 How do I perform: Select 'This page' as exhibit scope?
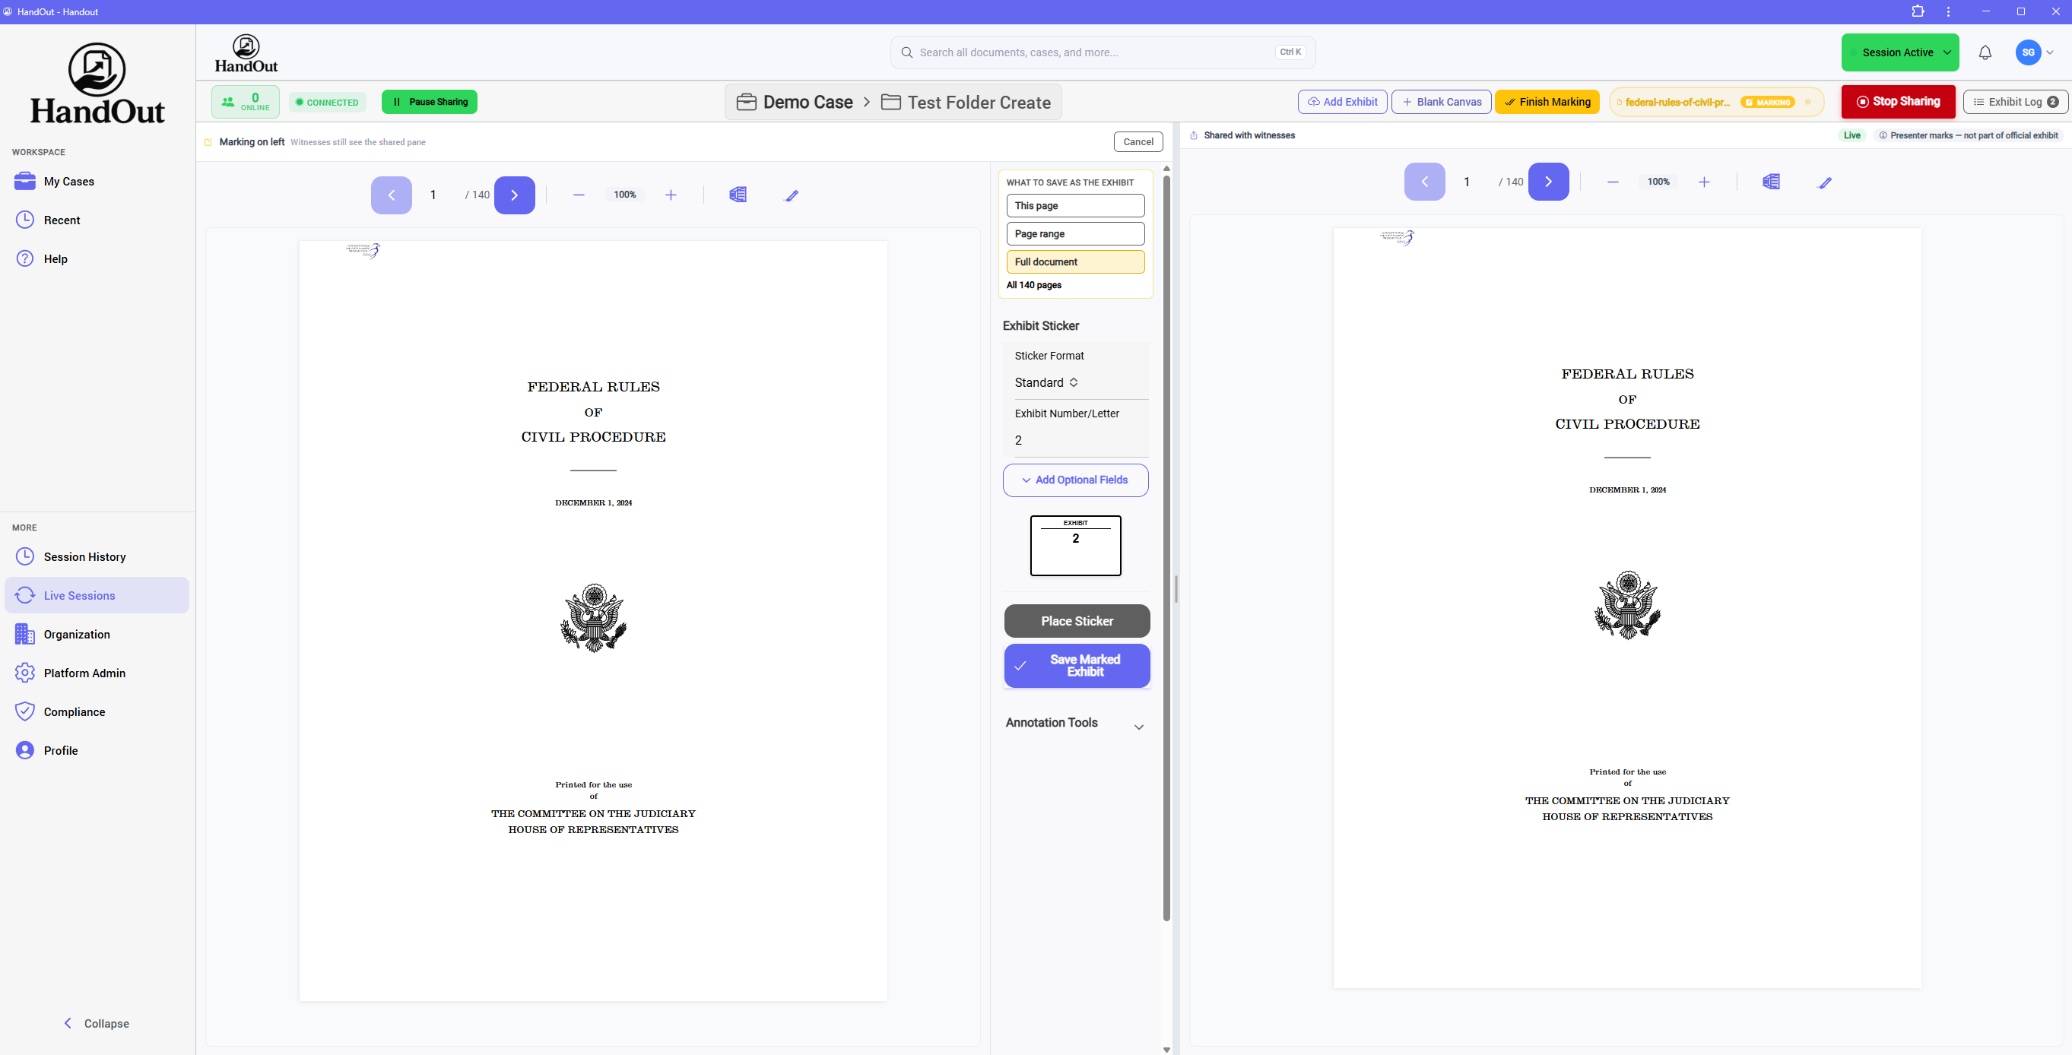(x=1075, y=205)
